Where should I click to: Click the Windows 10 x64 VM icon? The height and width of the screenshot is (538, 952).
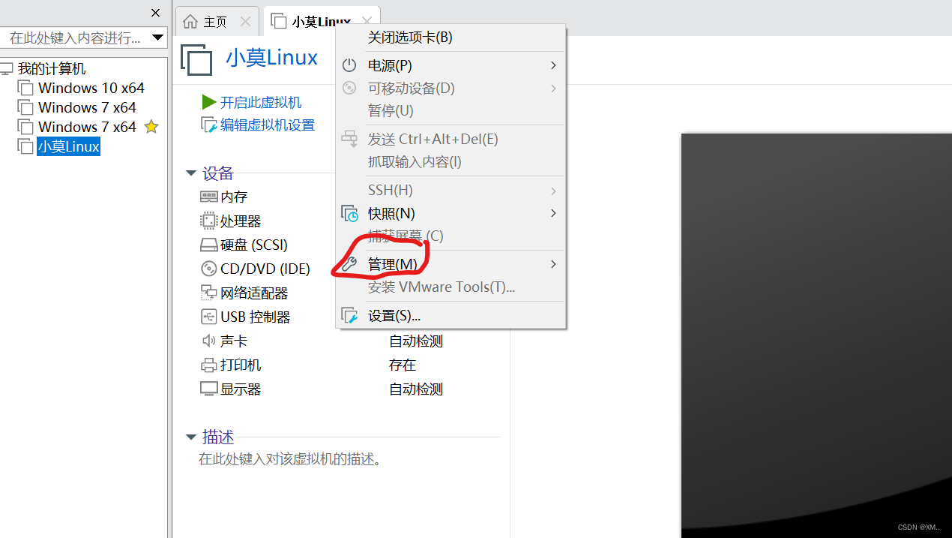[26, 89]
